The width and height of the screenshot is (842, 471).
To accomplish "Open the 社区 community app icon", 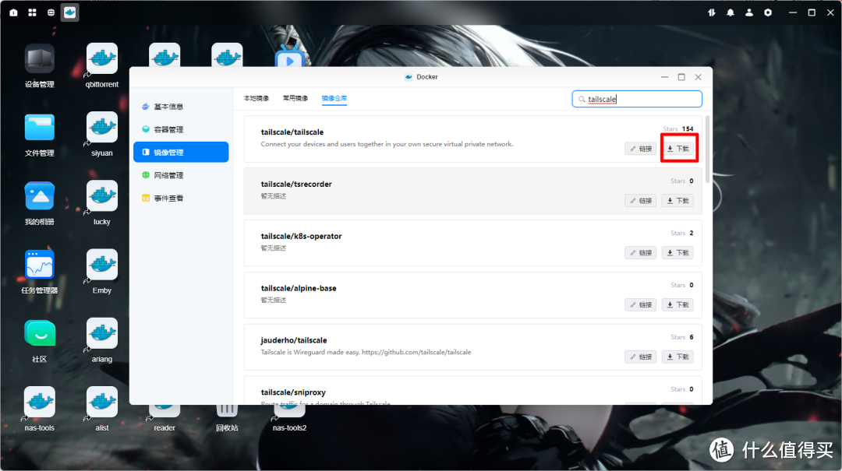I will (x=40, y=333).
